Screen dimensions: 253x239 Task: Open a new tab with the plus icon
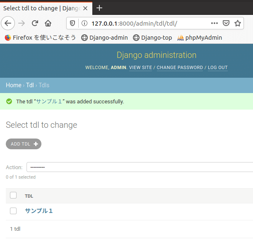(99, 8)
